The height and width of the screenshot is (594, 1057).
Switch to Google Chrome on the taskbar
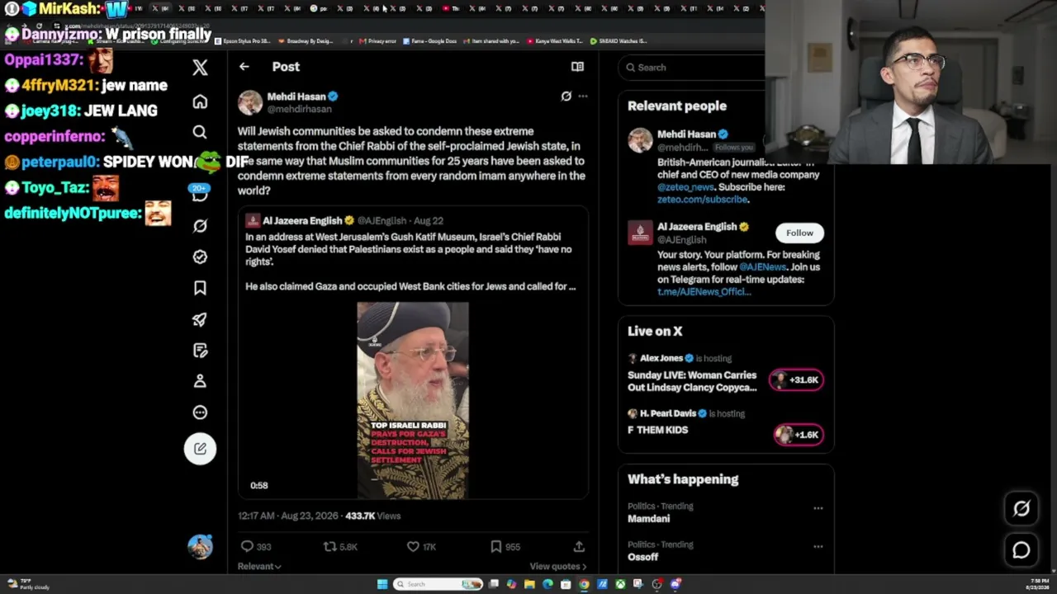(x=584, y=584)
